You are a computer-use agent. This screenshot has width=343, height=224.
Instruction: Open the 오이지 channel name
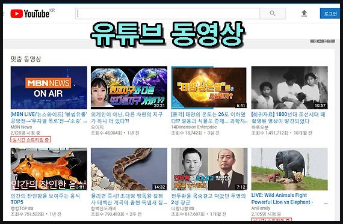click(97, 127)
